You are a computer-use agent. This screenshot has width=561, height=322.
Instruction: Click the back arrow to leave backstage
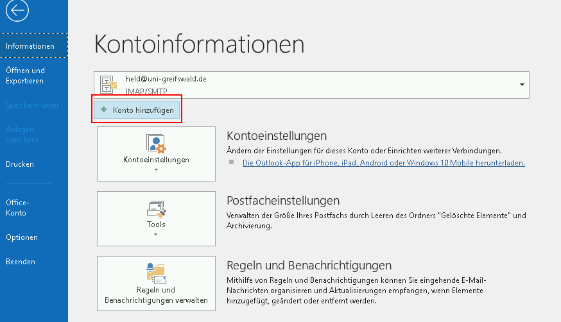[17, 11]
